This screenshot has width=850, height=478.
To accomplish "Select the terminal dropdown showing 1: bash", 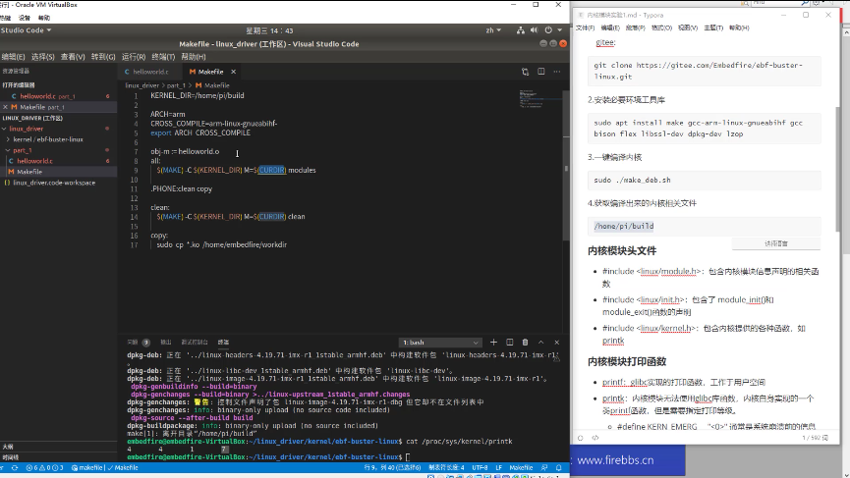I will tap(440, 343).
